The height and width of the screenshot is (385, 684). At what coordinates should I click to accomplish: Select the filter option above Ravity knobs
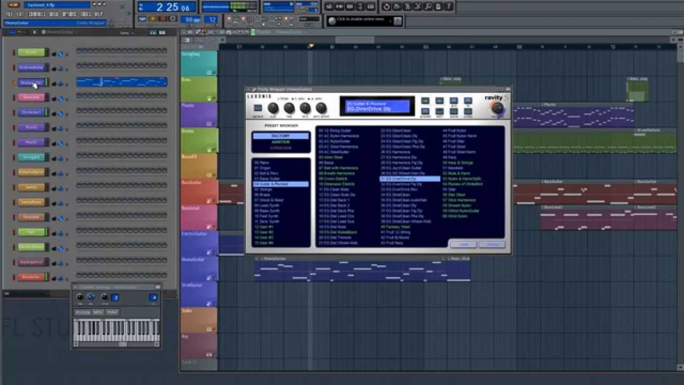283,98
